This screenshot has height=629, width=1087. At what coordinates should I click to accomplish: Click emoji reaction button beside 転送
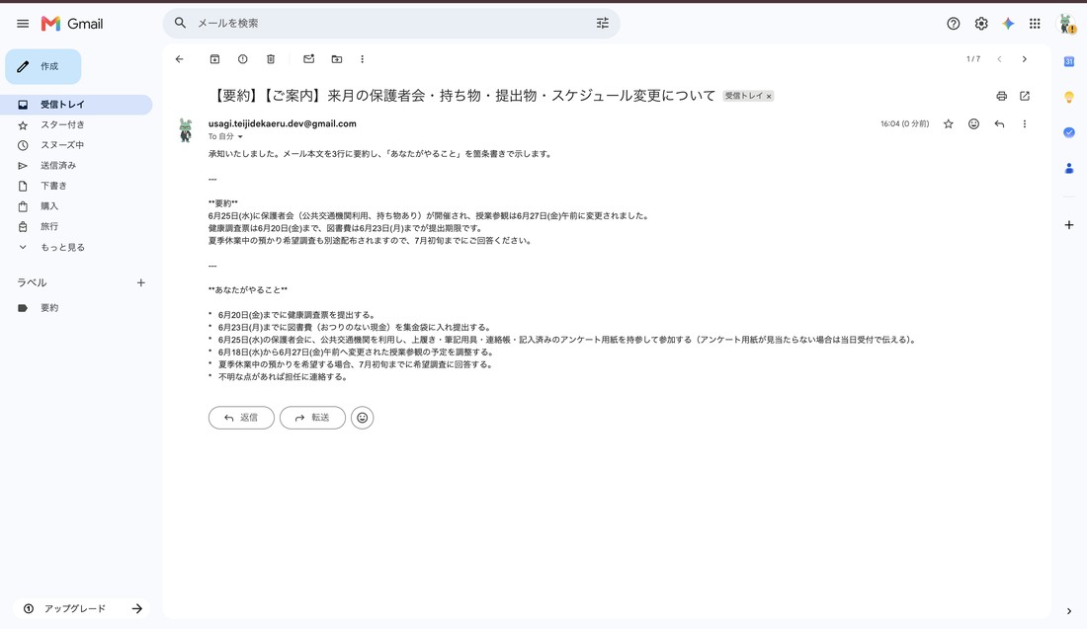click(362, 418)
